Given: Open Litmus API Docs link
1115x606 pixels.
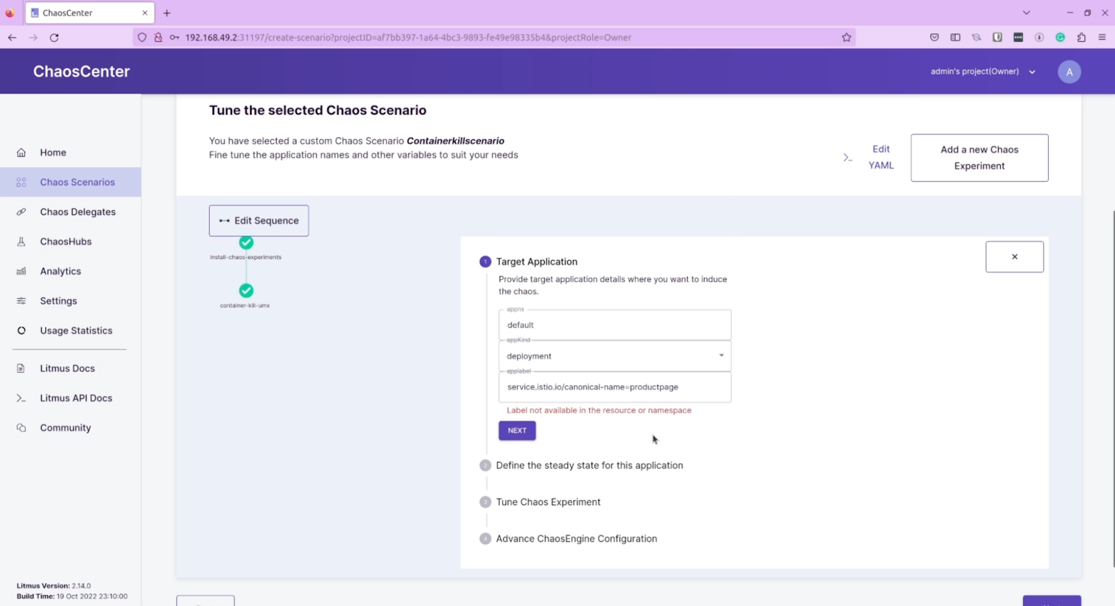Looking at the screenshot, I should pyautogui.click(x=76, y=398).
